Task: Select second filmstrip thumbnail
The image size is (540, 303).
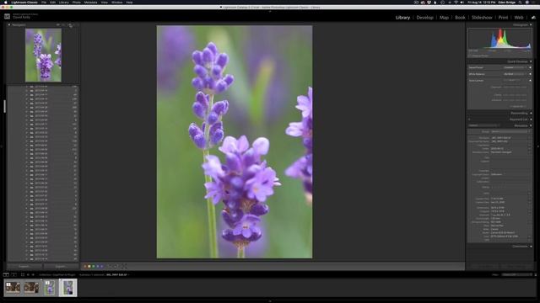Action: (31, 287)
